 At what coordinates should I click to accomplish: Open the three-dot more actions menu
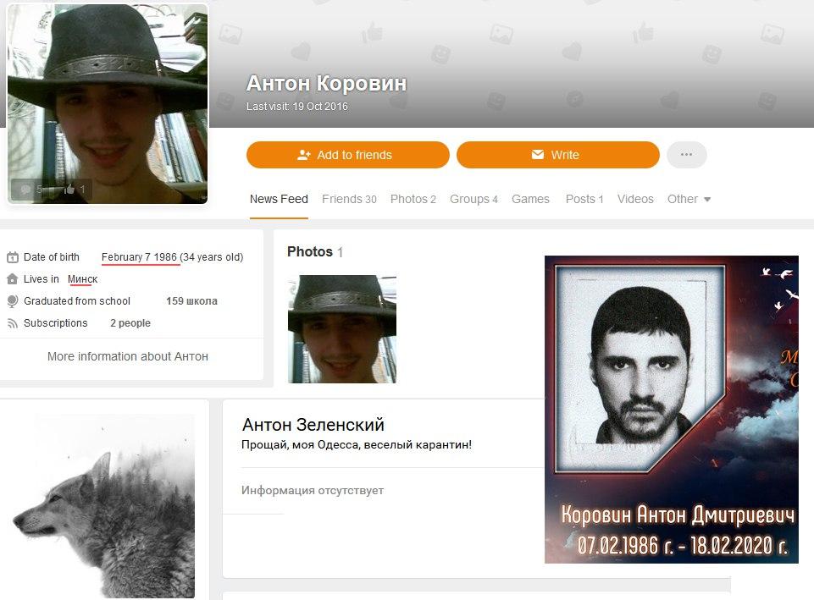coord(686,155)
